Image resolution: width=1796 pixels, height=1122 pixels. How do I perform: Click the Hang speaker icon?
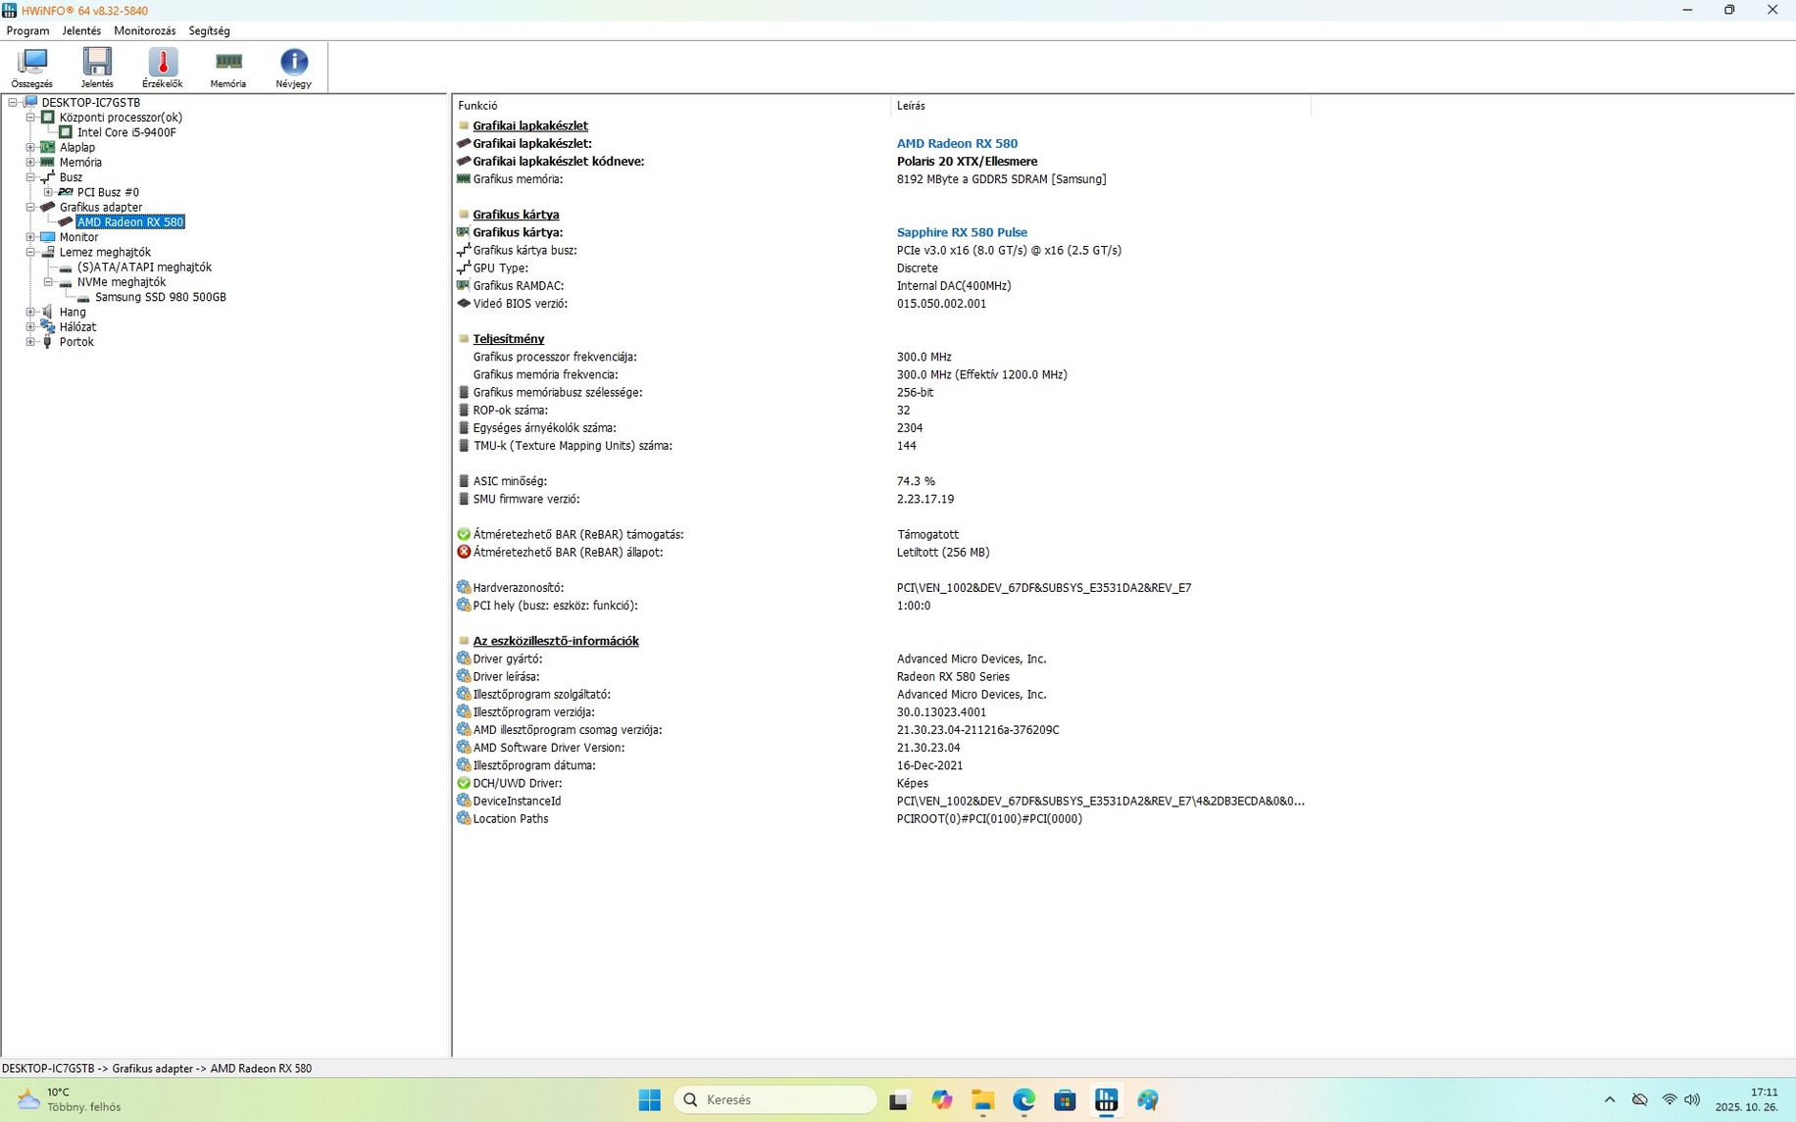pos(47,312)
